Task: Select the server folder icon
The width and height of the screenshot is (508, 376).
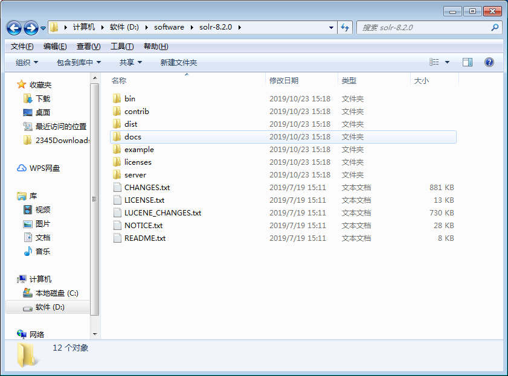Action: (x=117, y=175)
